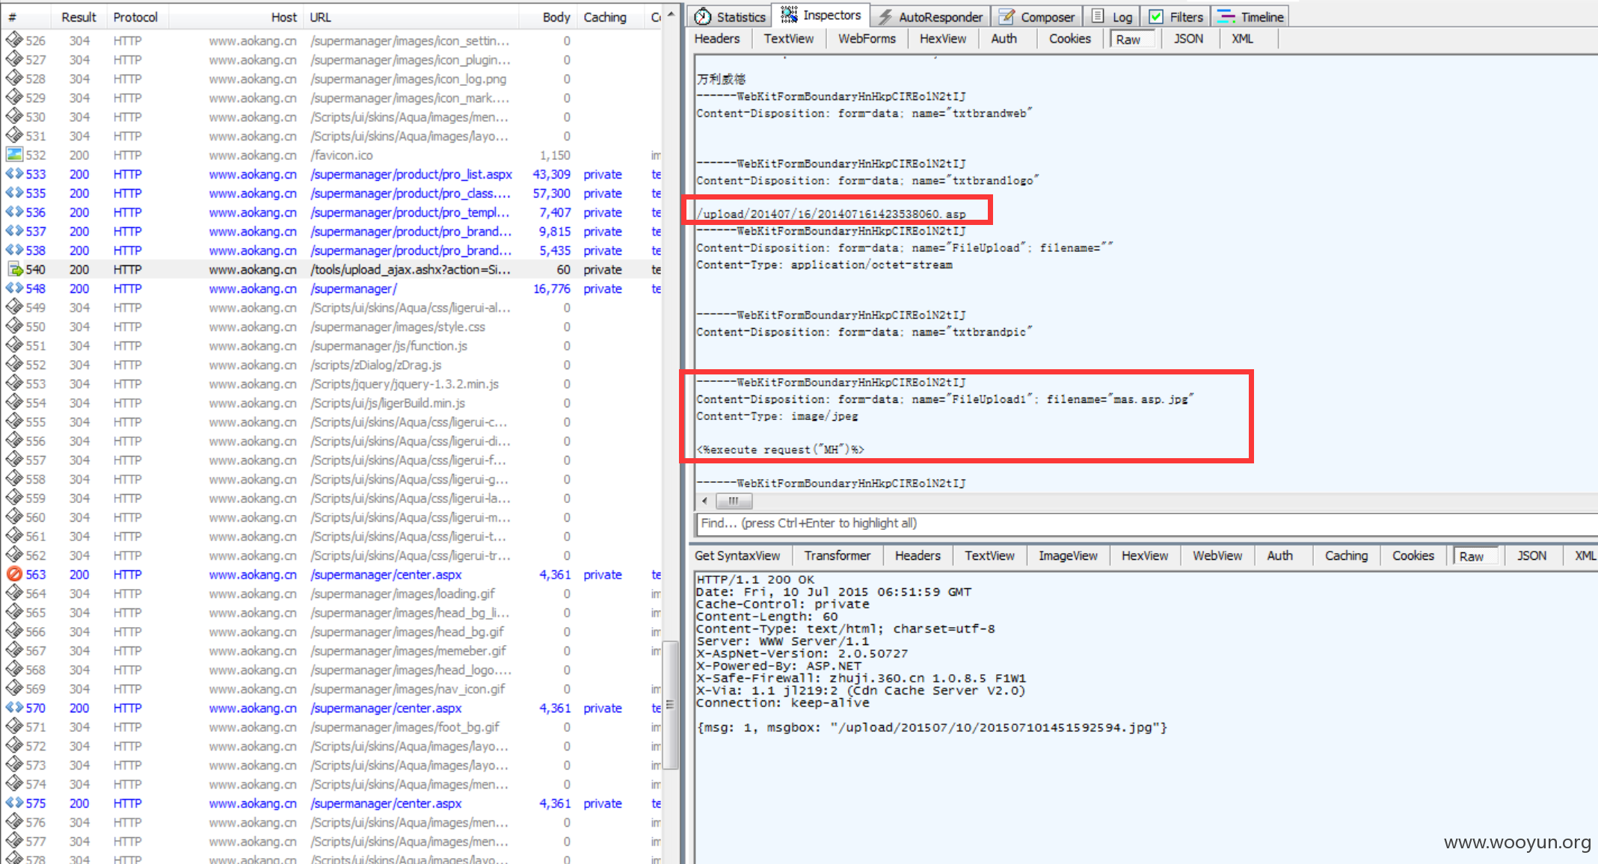The width and height of the screenshot is (1598, 864).
Task: Select session 571 foot_bg.gif URL
Action: [x=405, y=727]
